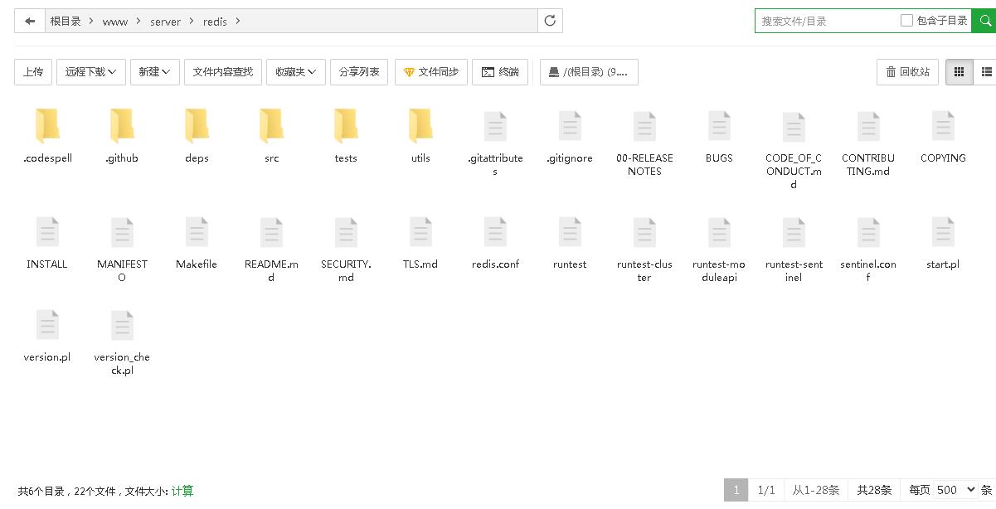Viewport: 996px width, 509px height.
Task: Open the 每页 500 page-size dropdown
Action: [956, 490]
